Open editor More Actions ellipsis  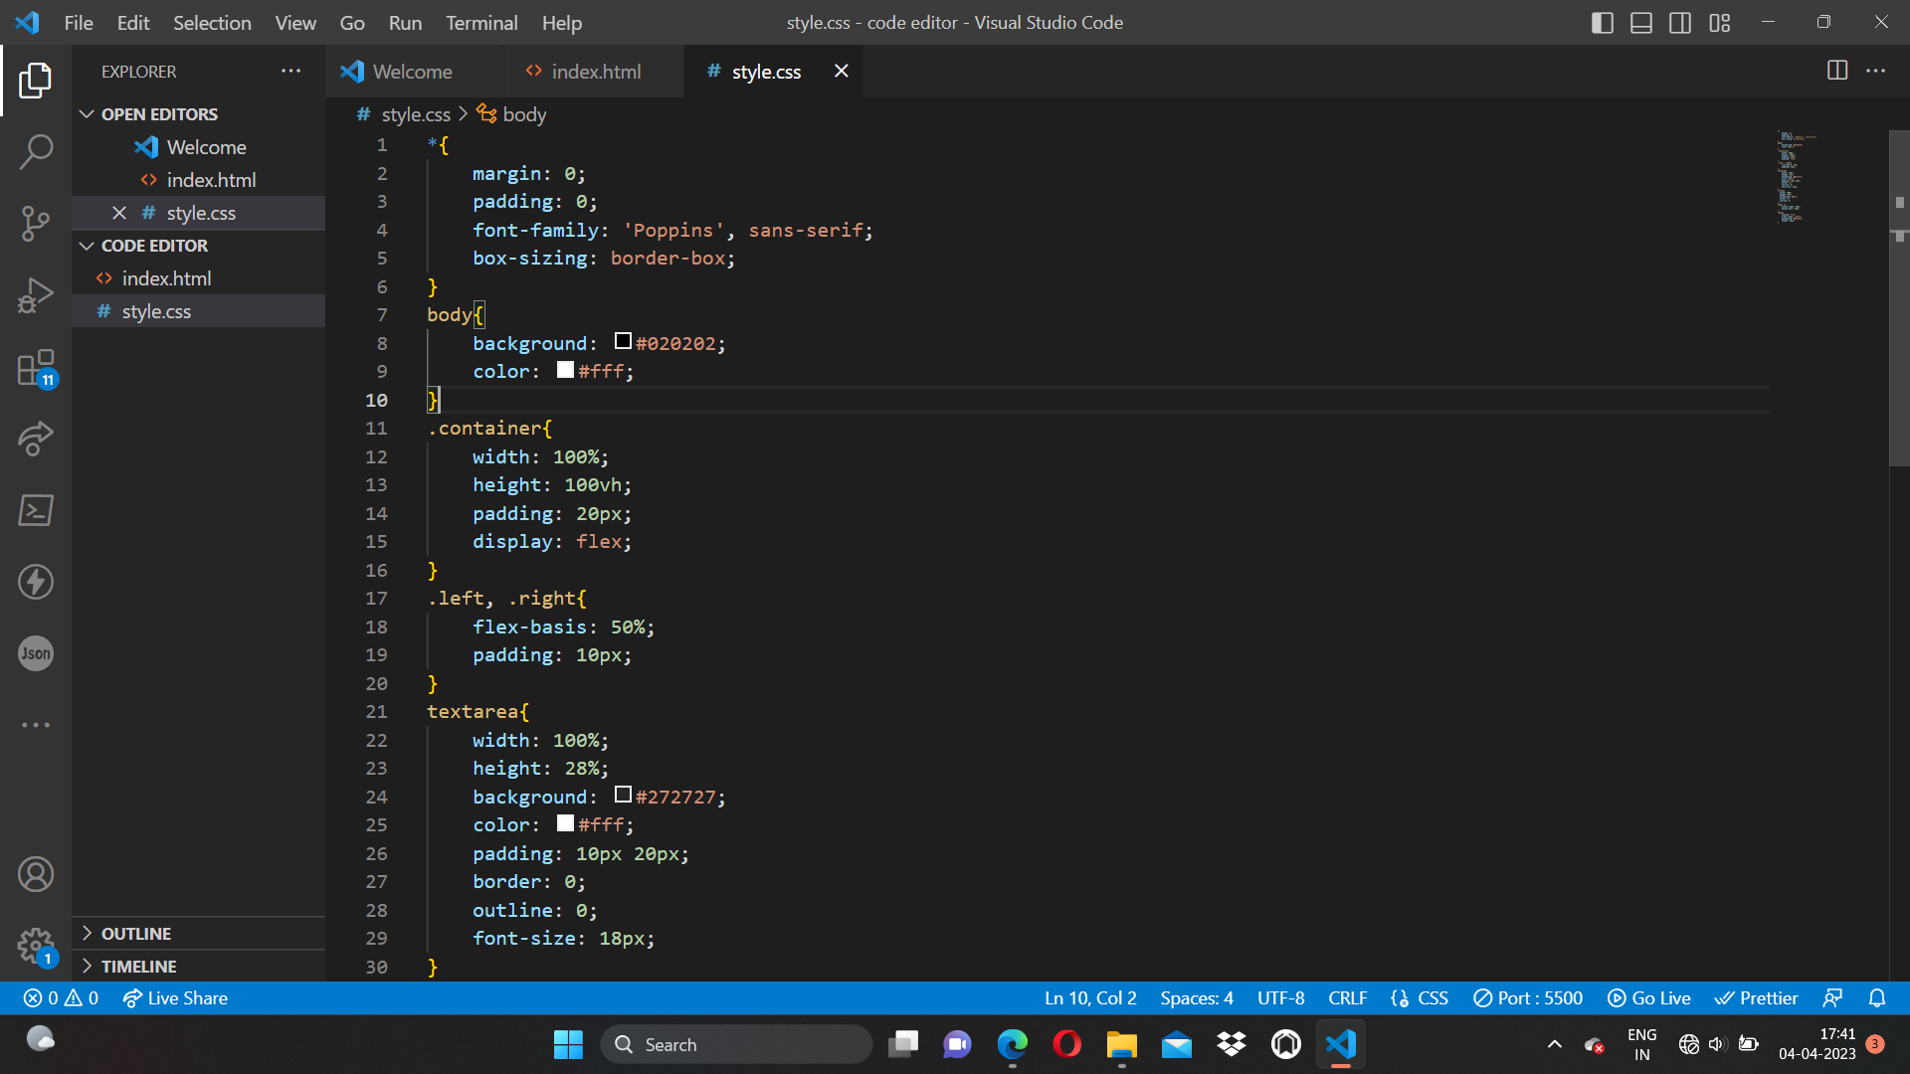coord(1875,71)
